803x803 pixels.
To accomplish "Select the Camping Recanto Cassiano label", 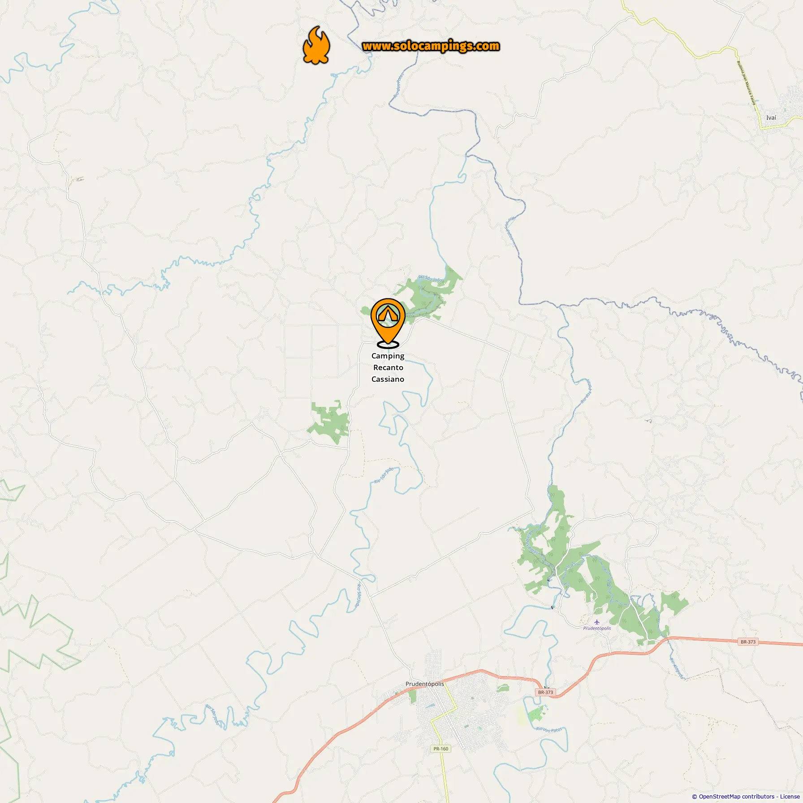I will click(388, 367).
